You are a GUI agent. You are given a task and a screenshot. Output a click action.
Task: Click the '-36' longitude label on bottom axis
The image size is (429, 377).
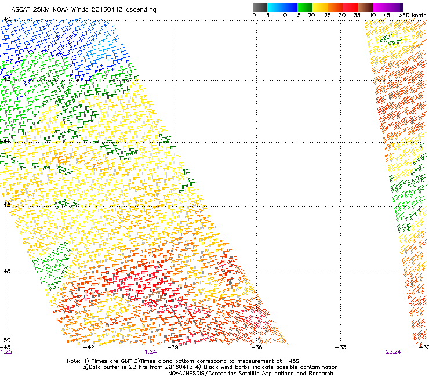[x=256, y=347]
